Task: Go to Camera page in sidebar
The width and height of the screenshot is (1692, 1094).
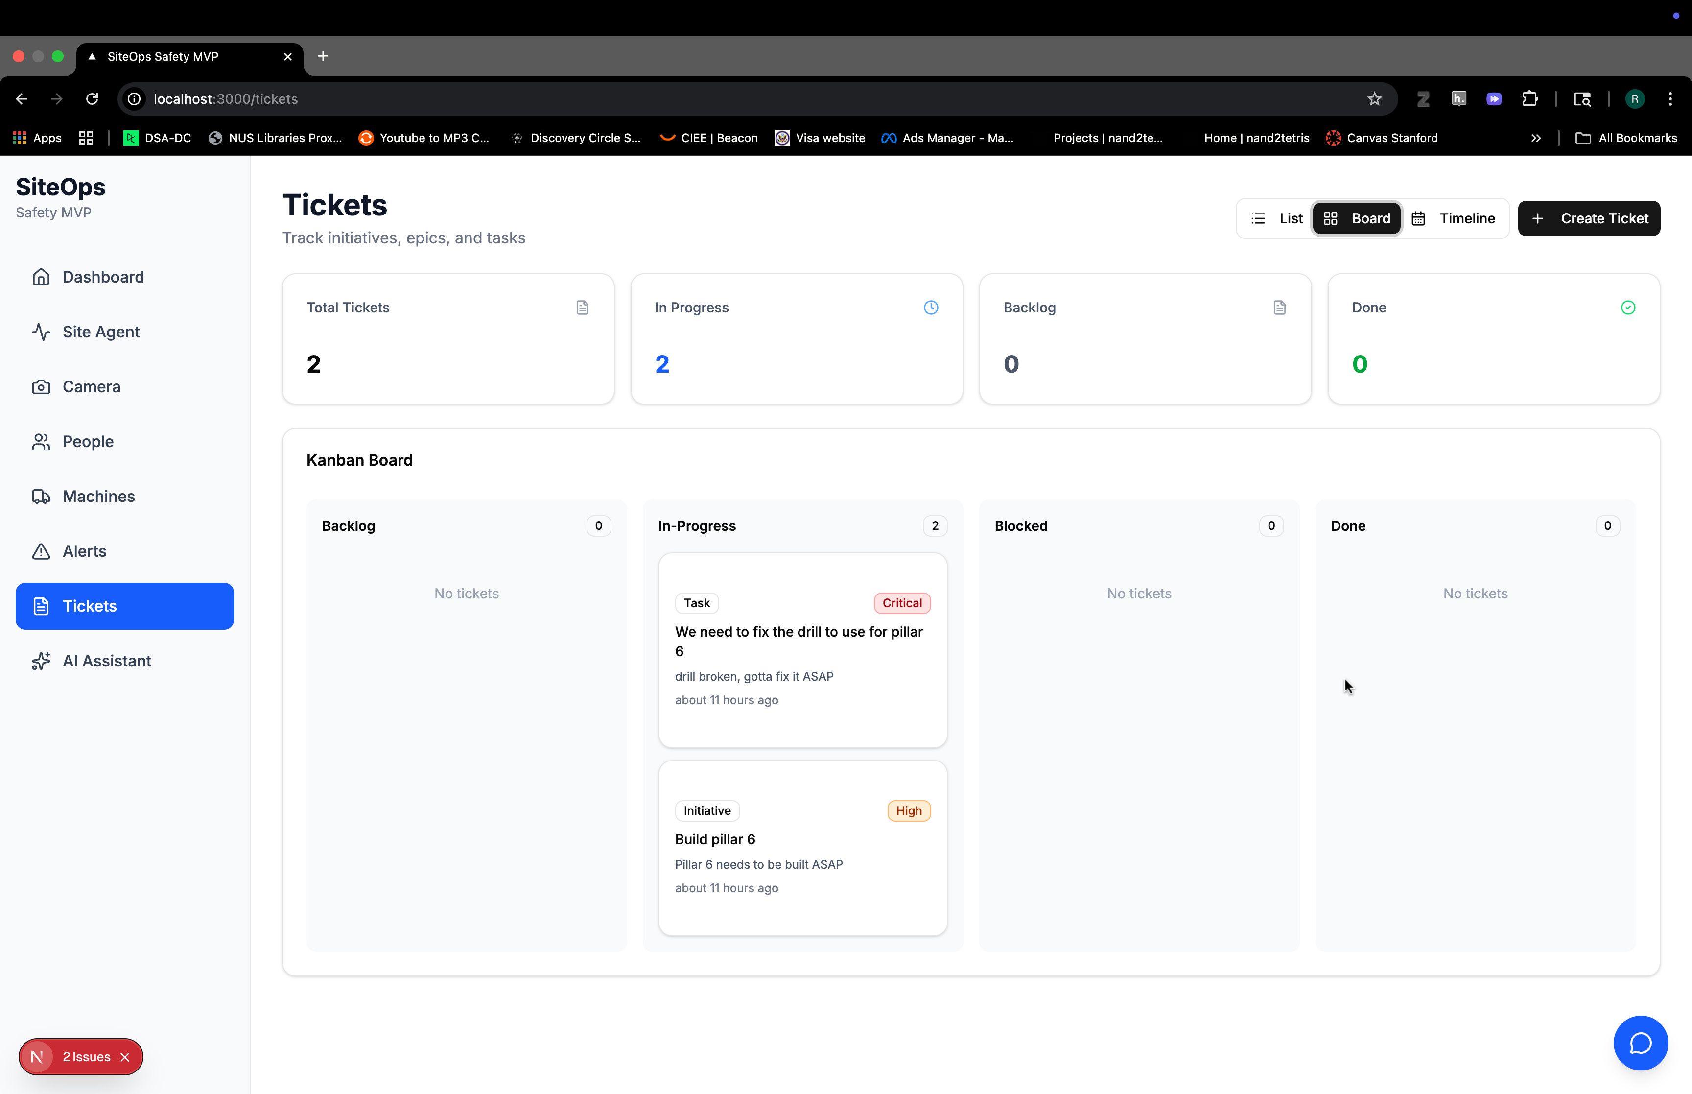Action: [91, 386]
